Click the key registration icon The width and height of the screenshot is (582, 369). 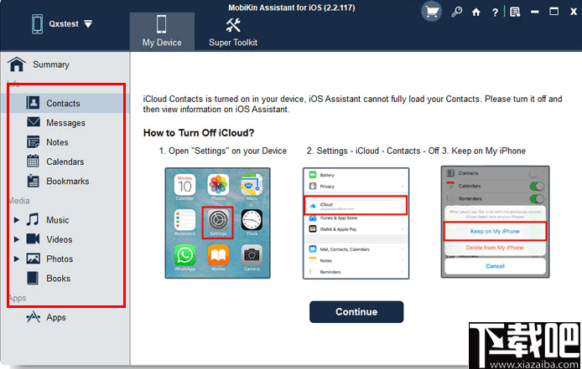pos(456,12)
